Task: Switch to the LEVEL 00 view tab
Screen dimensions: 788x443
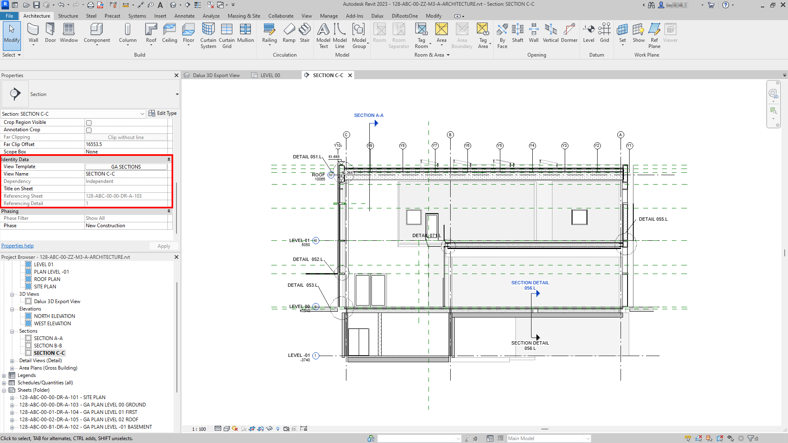Action: pos(270,75)
